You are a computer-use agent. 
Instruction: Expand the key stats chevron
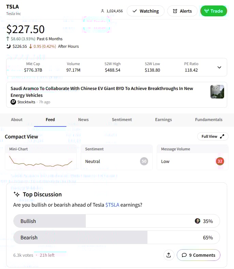pyautogui.click(x=219, y=67)
